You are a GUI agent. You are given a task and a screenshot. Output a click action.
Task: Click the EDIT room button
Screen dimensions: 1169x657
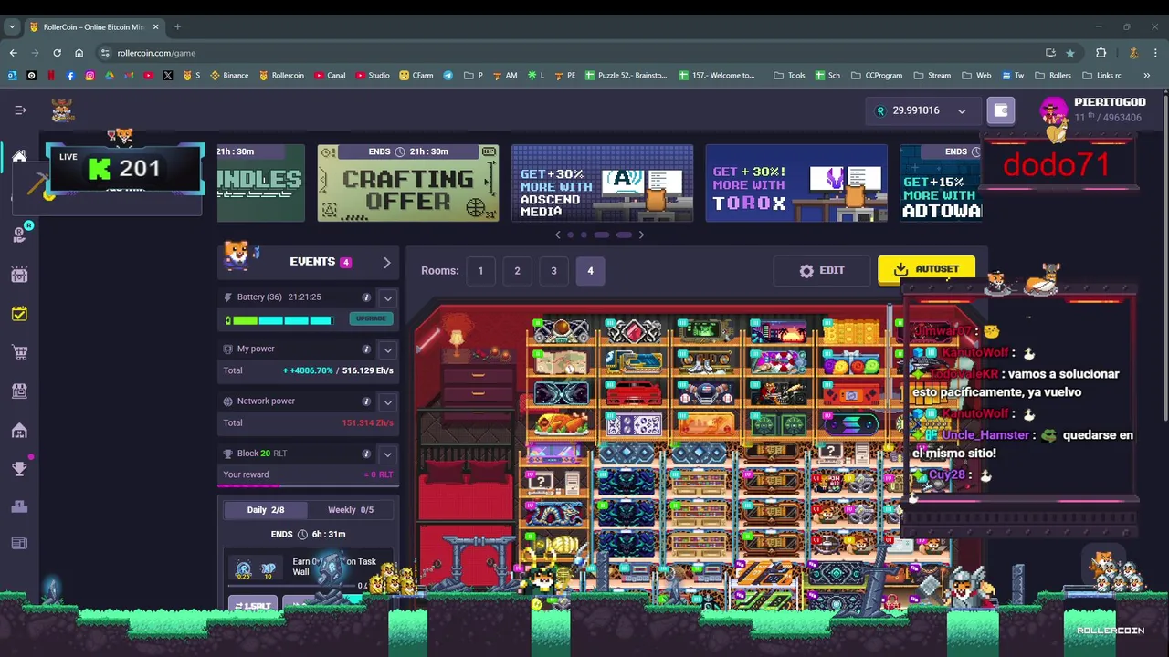point(821,271)
